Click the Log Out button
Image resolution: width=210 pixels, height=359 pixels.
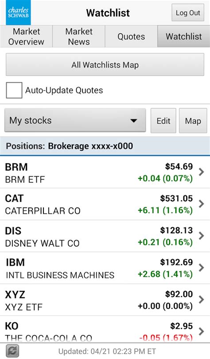[x=188, y=12]
